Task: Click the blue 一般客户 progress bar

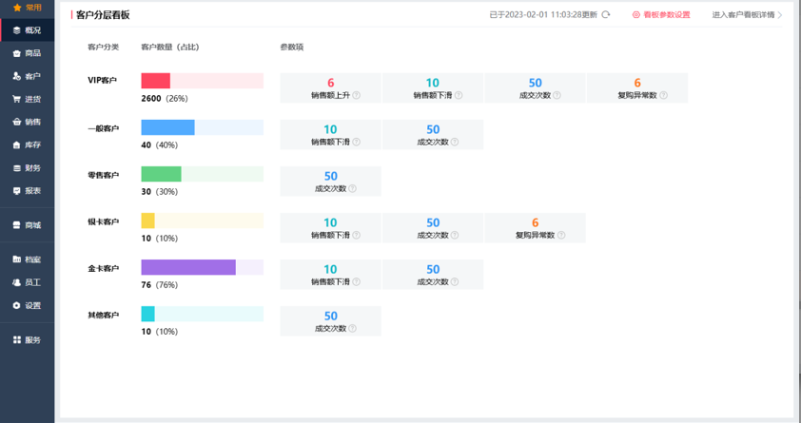Action: click(x=203, y=127)
